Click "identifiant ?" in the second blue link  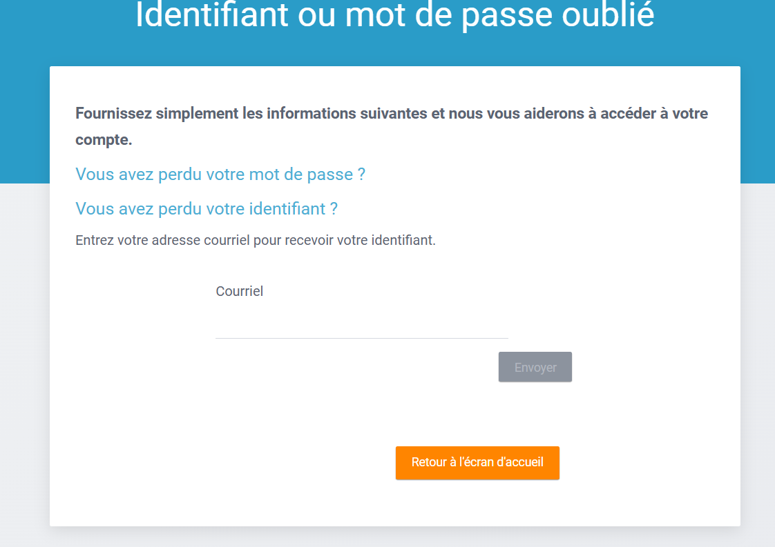294,208
